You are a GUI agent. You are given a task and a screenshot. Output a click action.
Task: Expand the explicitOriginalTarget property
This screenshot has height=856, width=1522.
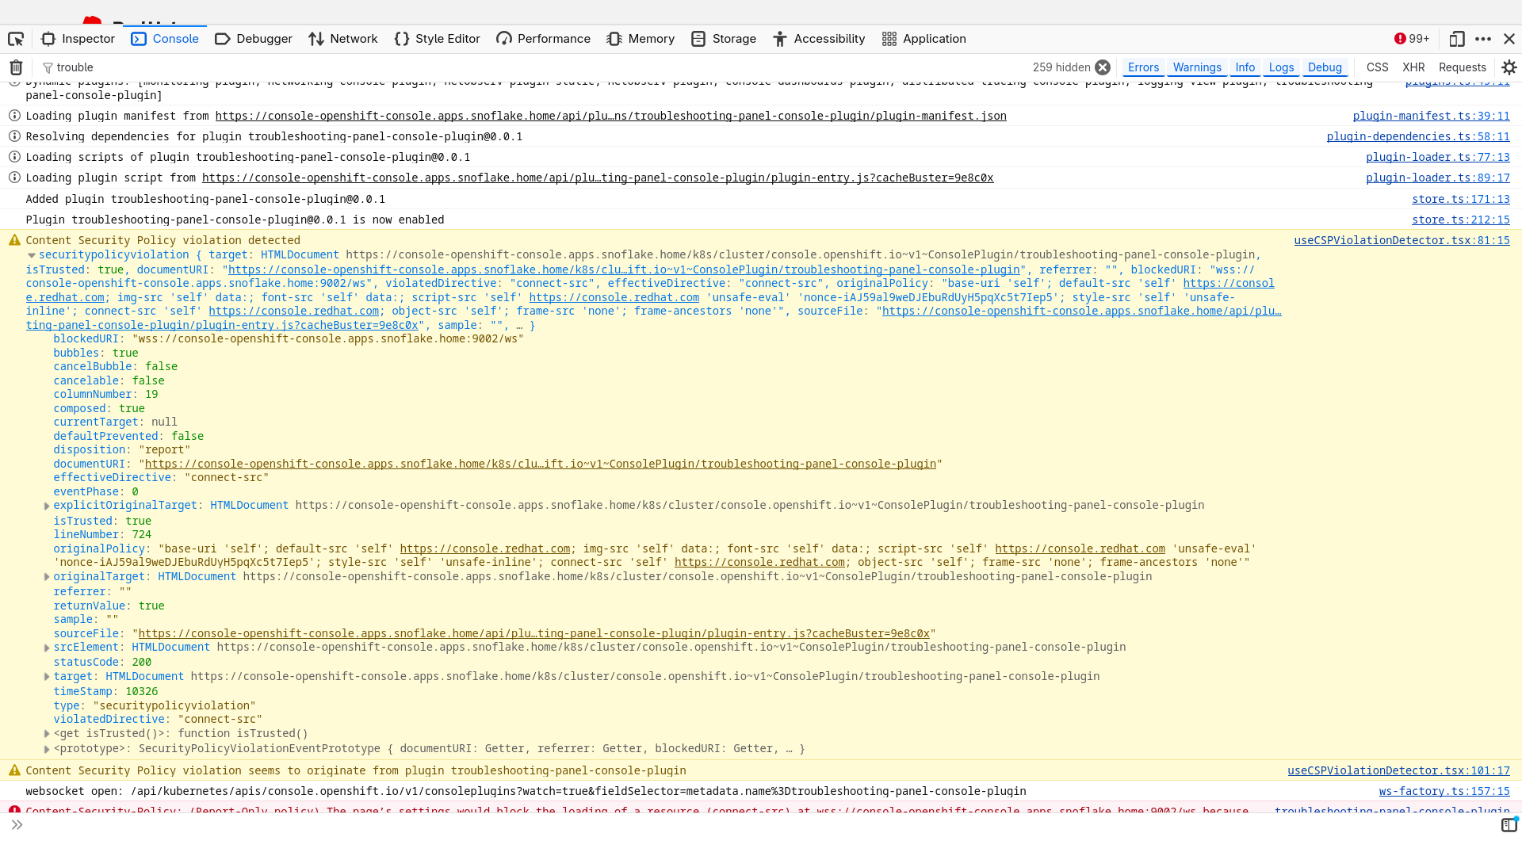point(47,506)
